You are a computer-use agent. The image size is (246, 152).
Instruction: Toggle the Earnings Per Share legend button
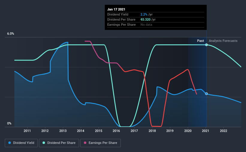tap(100, 143)
